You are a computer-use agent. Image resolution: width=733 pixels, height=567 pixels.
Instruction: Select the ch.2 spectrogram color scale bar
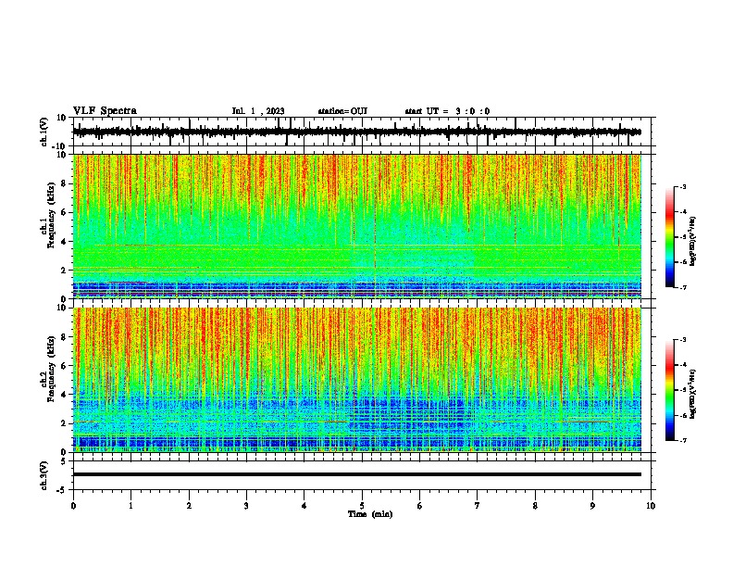coord(670,390)
